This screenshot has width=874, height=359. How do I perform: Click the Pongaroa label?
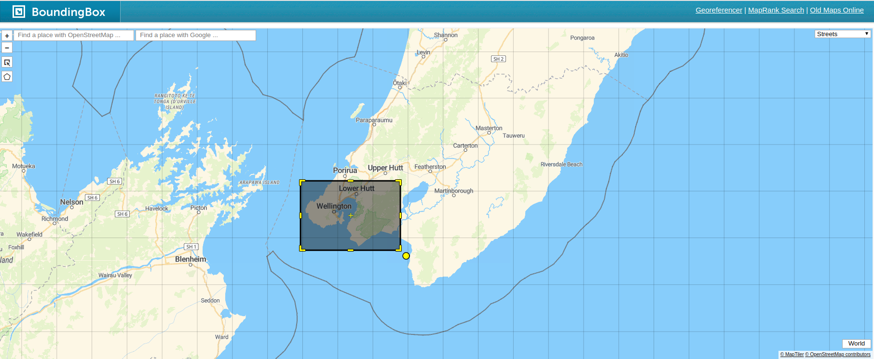click(582, 38)
